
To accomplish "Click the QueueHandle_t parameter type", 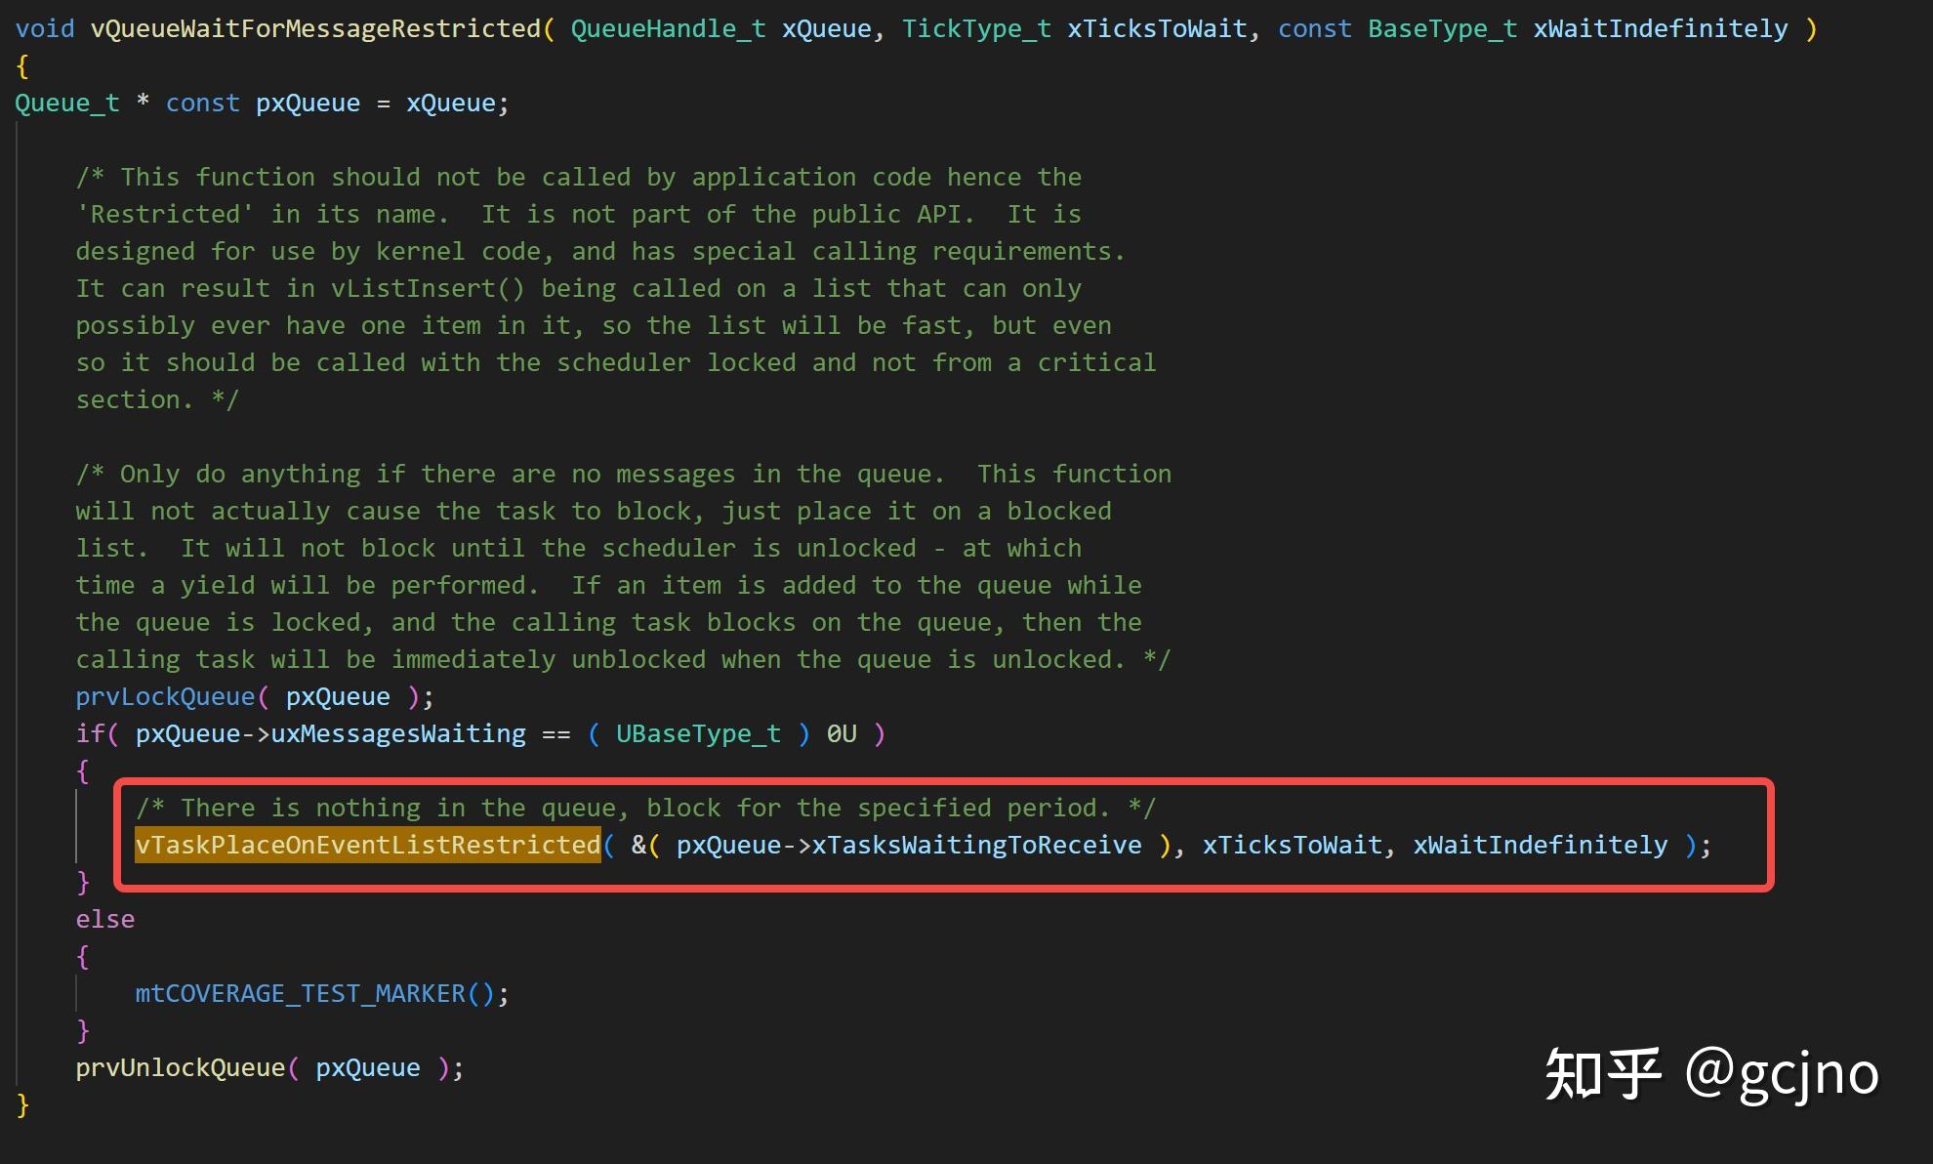I will click(x=668, y=28).
